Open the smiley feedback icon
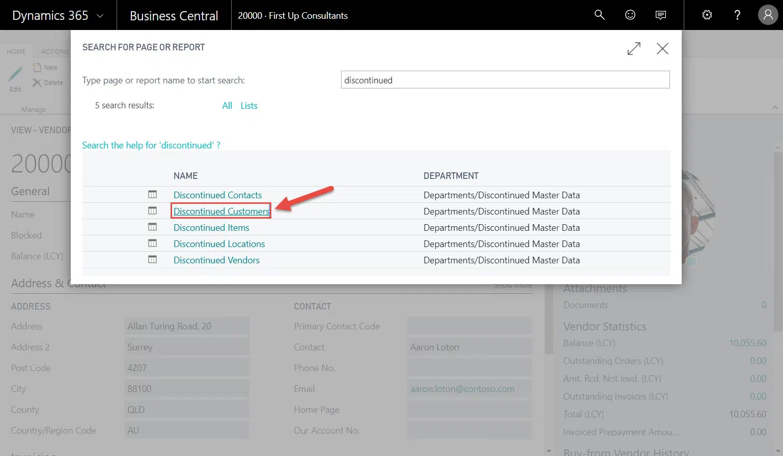The width and height of the screenshot is (783, 456). 630,15
